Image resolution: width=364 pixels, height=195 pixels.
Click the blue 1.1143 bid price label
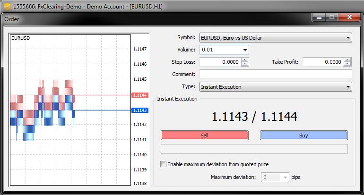(x=140, y=110)
